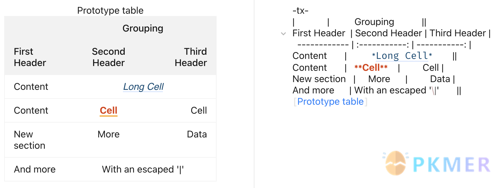Click the monospace *Long Cell* source text

point(402,56)
